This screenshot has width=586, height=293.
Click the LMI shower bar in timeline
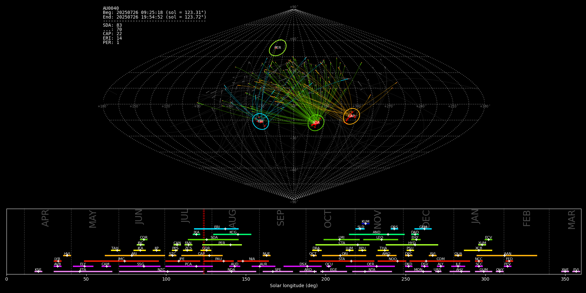pyautogui.click(x=342, y=240)
